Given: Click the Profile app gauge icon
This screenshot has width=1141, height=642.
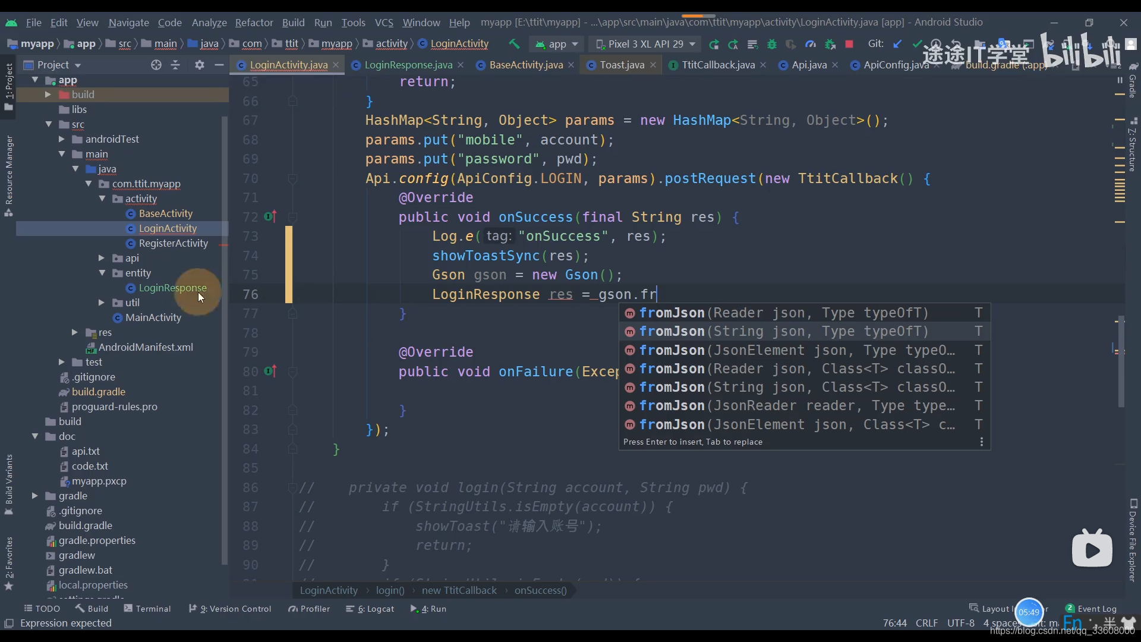Looking at the screenshot, I should click(811, 44).
